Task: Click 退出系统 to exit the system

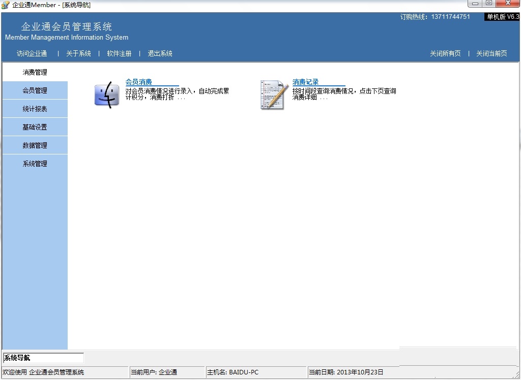Action: point(160,53)
